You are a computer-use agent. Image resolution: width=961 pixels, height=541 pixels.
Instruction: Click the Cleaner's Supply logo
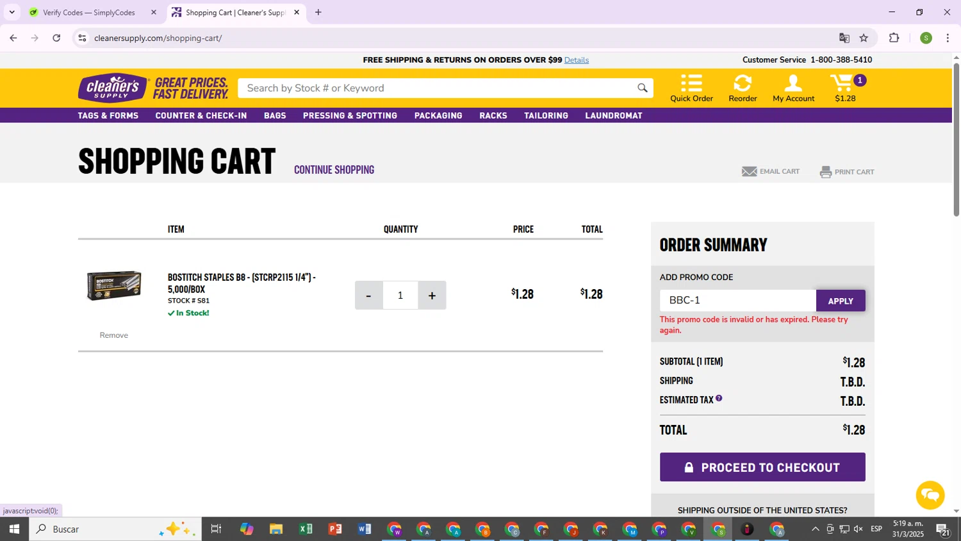tap(113, 88)
